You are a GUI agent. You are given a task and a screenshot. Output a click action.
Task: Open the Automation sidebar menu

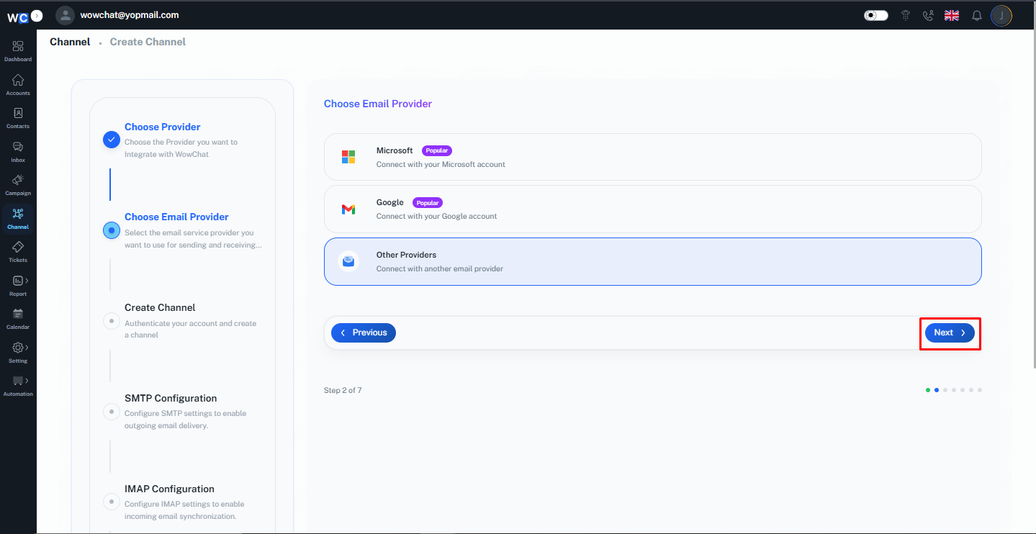[18, 385]
